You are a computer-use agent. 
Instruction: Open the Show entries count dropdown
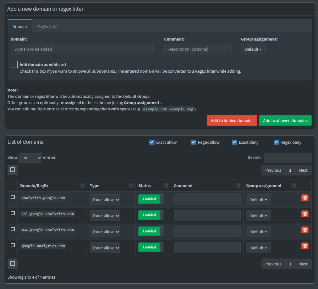point(30,158)
